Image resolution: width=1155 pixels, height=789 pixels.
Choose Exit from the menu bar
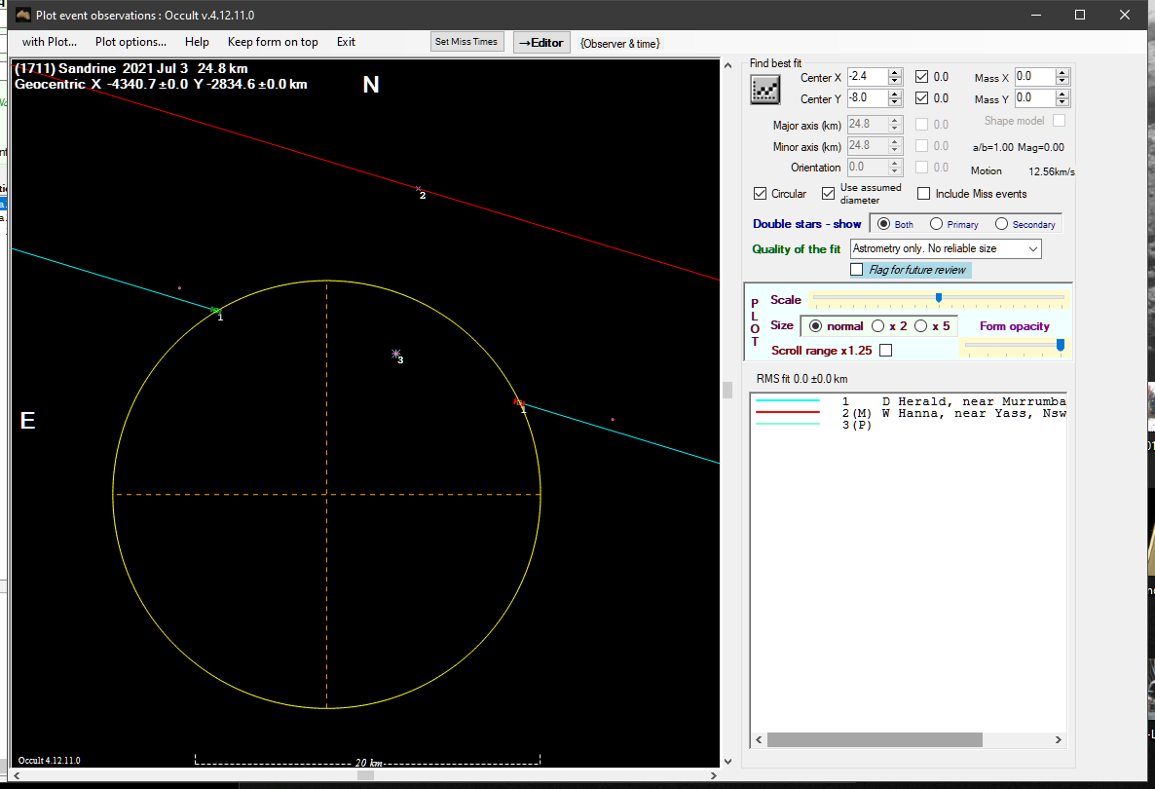coord(346,42)
